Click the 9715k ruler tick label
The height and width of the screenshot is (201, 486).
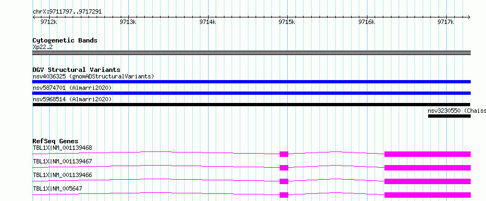coord(287,22)
